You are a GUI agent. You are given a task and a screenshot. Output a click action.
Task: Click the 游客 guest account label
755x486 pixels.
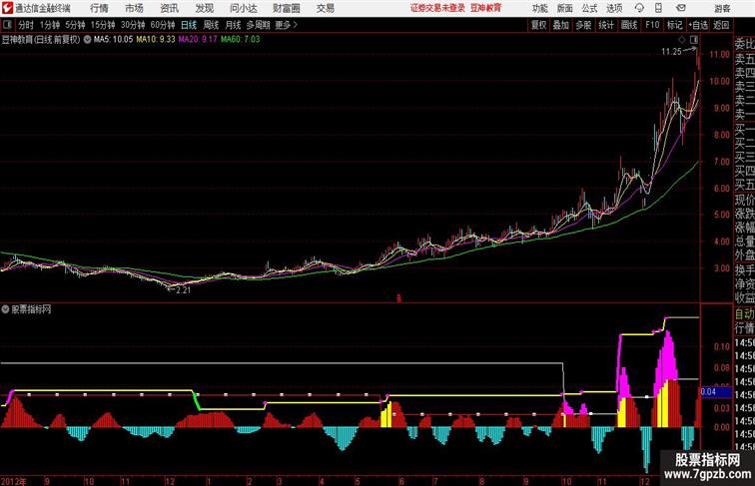pos(722,8)
